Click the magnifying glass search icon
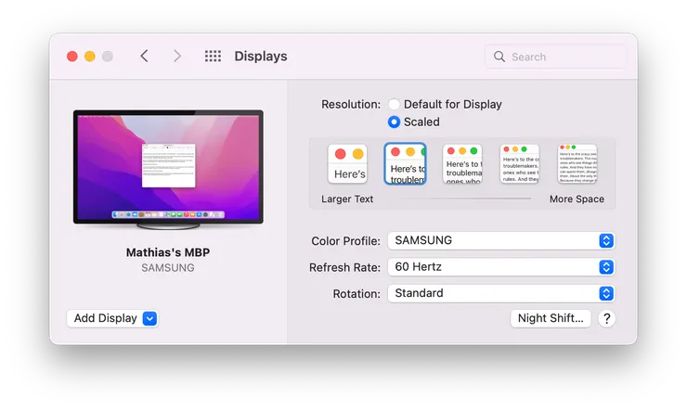 tap(499, 57)
